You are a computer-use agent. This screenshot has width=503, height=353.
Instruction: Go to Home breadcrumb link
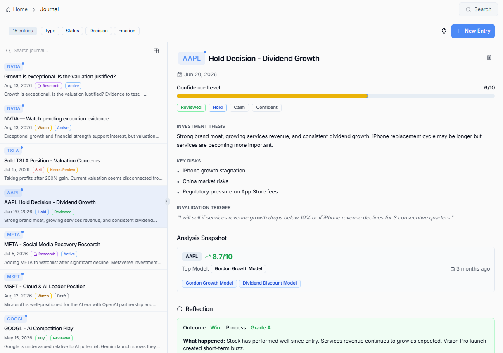(17, 9)
